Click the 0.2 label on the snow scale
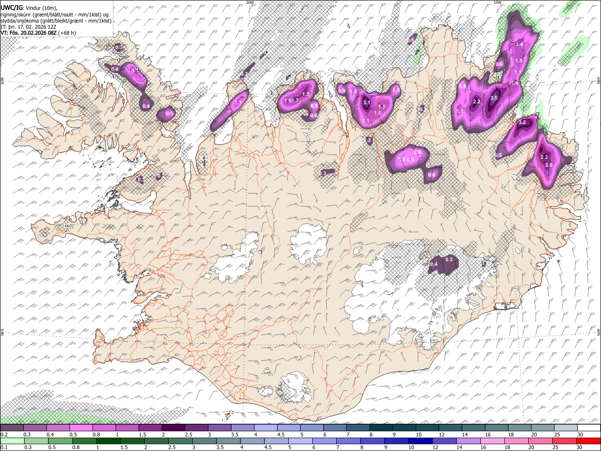 click(x=4, y=435)
